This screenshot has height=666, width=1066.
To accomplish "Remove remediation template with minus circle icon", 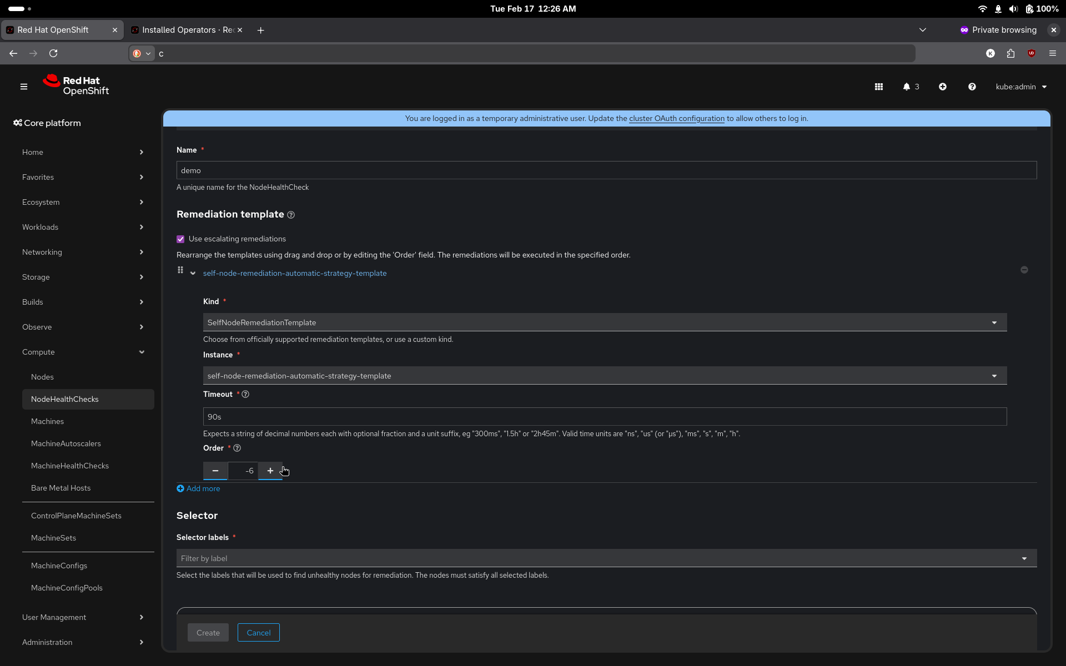I will (x=1024, y=270).
